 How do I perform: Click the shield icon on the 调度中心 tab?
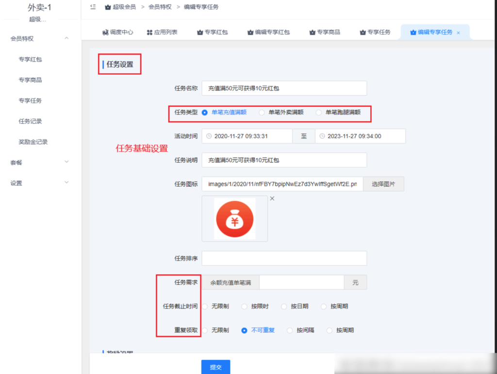105,33
